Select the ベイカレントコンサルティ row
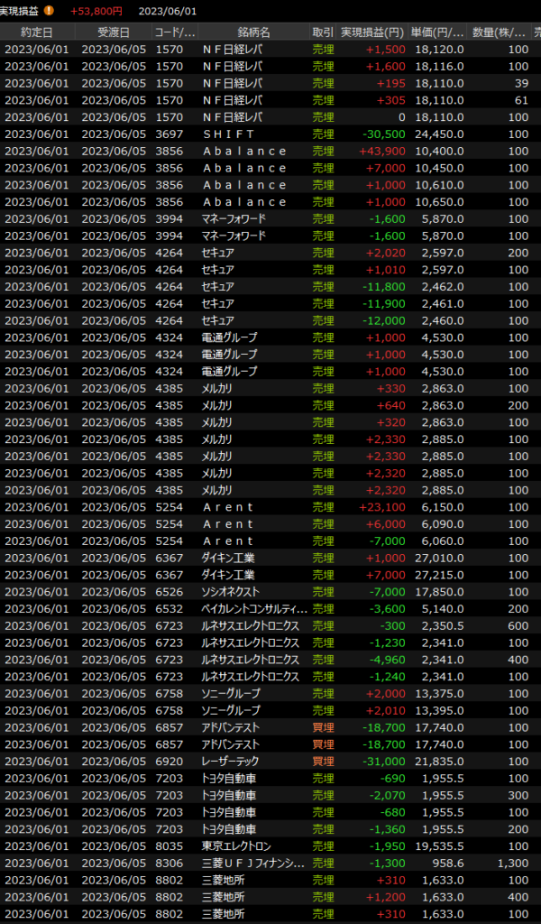The image size is (541, 924). tap(254, 608)
